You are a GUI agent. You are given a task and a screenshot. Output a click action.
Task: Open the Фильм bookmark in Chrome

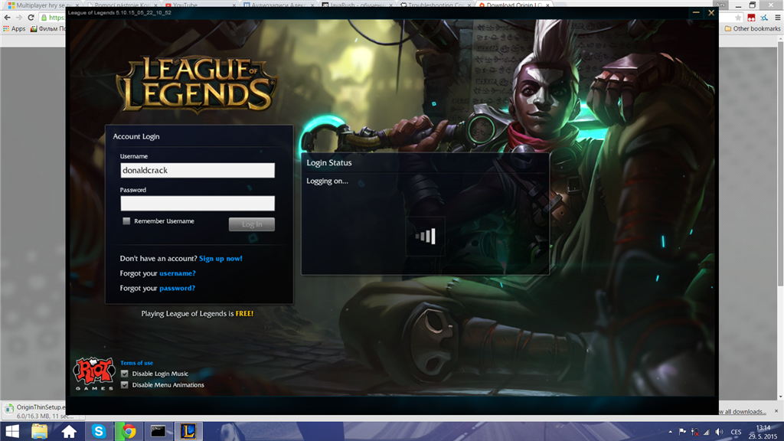(48, 28)
